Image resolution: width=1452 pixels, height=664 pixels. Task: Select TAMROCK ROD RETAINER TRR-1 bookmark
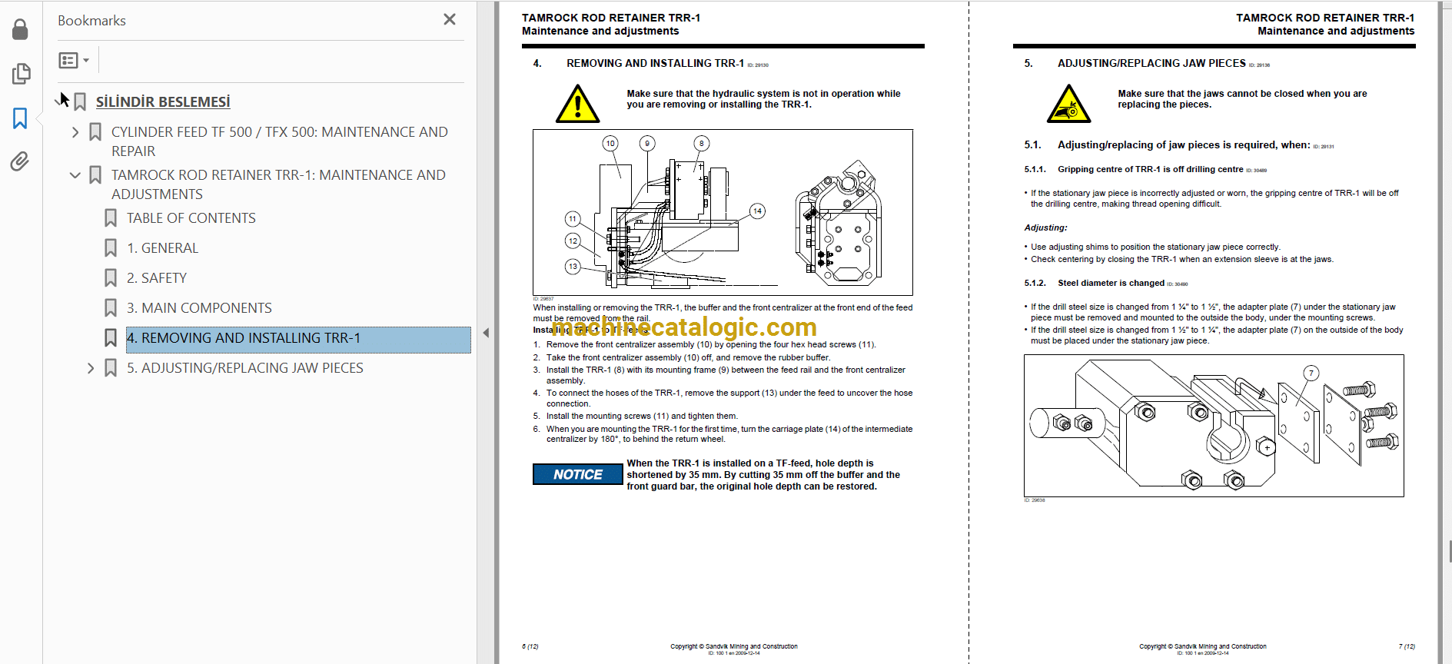coord(278,184)
